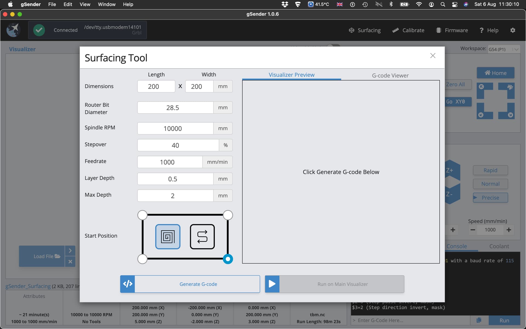Click Go XY0 button
526x329 pixels.
(458, 102)
